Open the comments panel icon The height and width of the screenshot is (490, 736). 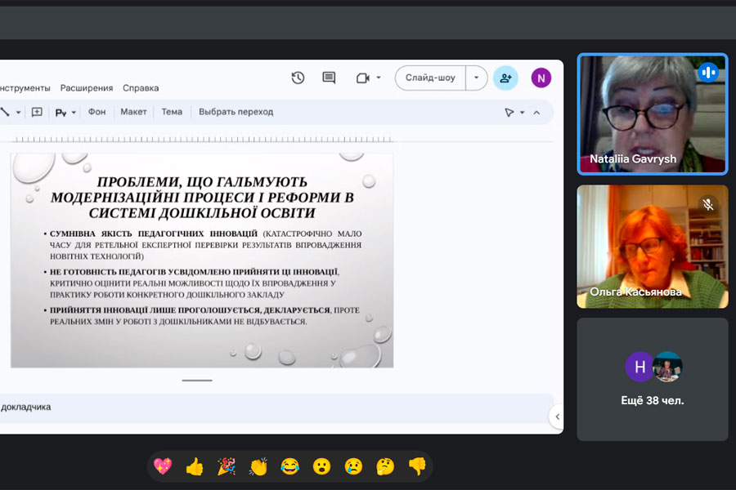coord(329,78)
